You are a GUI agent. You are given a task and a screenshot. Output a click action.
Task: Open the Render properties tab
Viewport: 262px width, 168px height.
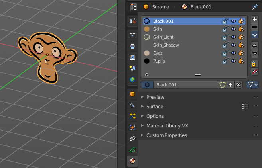[x=132, y=35]
